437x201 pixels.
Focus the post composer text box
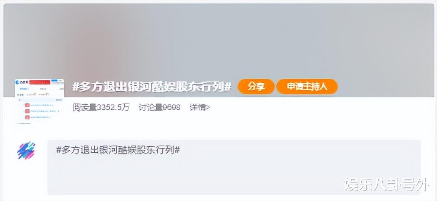pyautogui.click(x=234, y=167)
